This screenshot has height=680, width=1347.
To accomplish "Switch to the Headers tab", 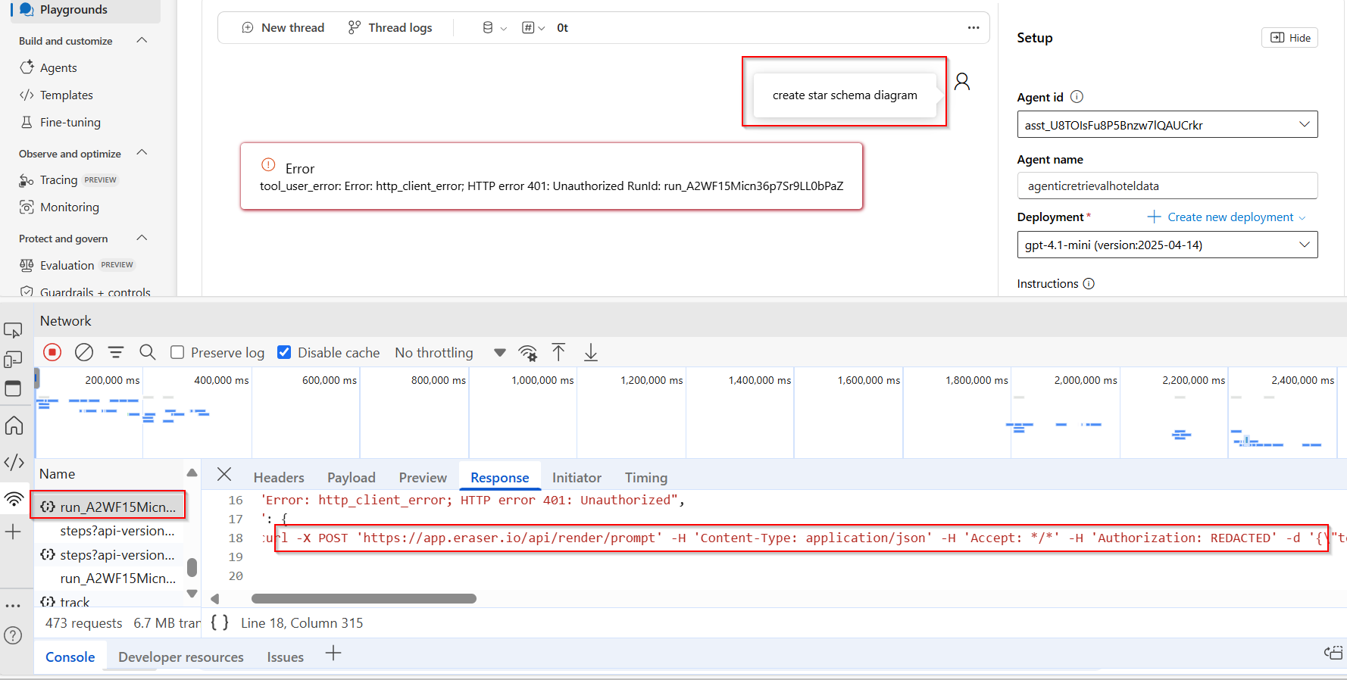I will (279, 477).
